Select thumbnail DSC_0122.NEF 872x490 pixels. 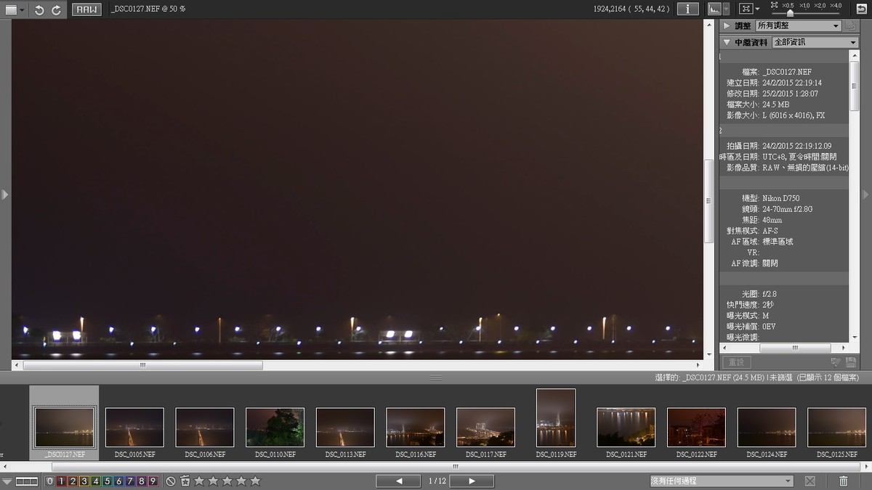[696, 427]
